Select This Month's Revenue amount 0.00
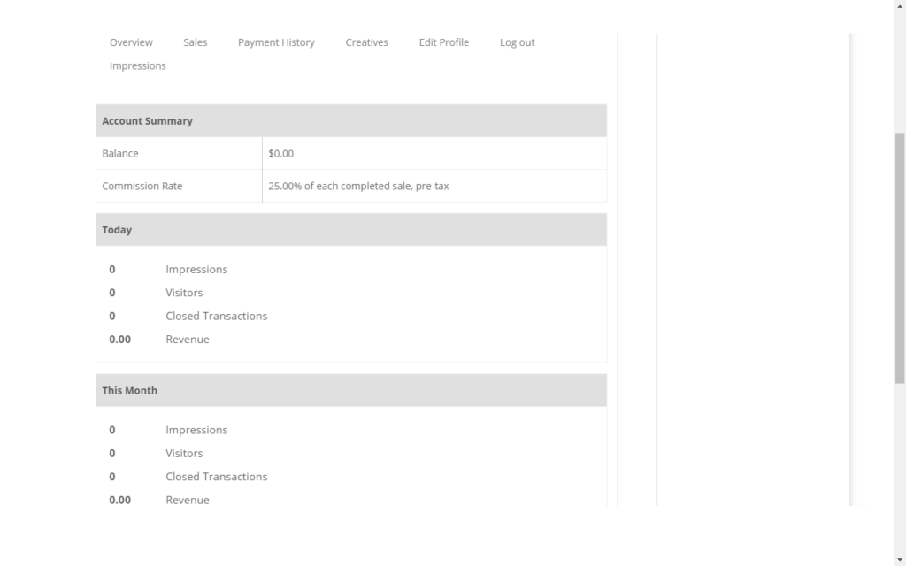Image resolution: width=906 pixels, height=566 pixels. point(120,500)
